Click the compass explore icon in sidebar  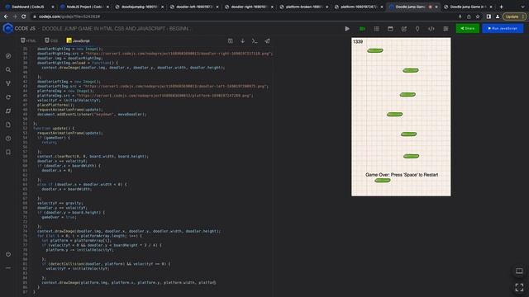coord(8,56)
